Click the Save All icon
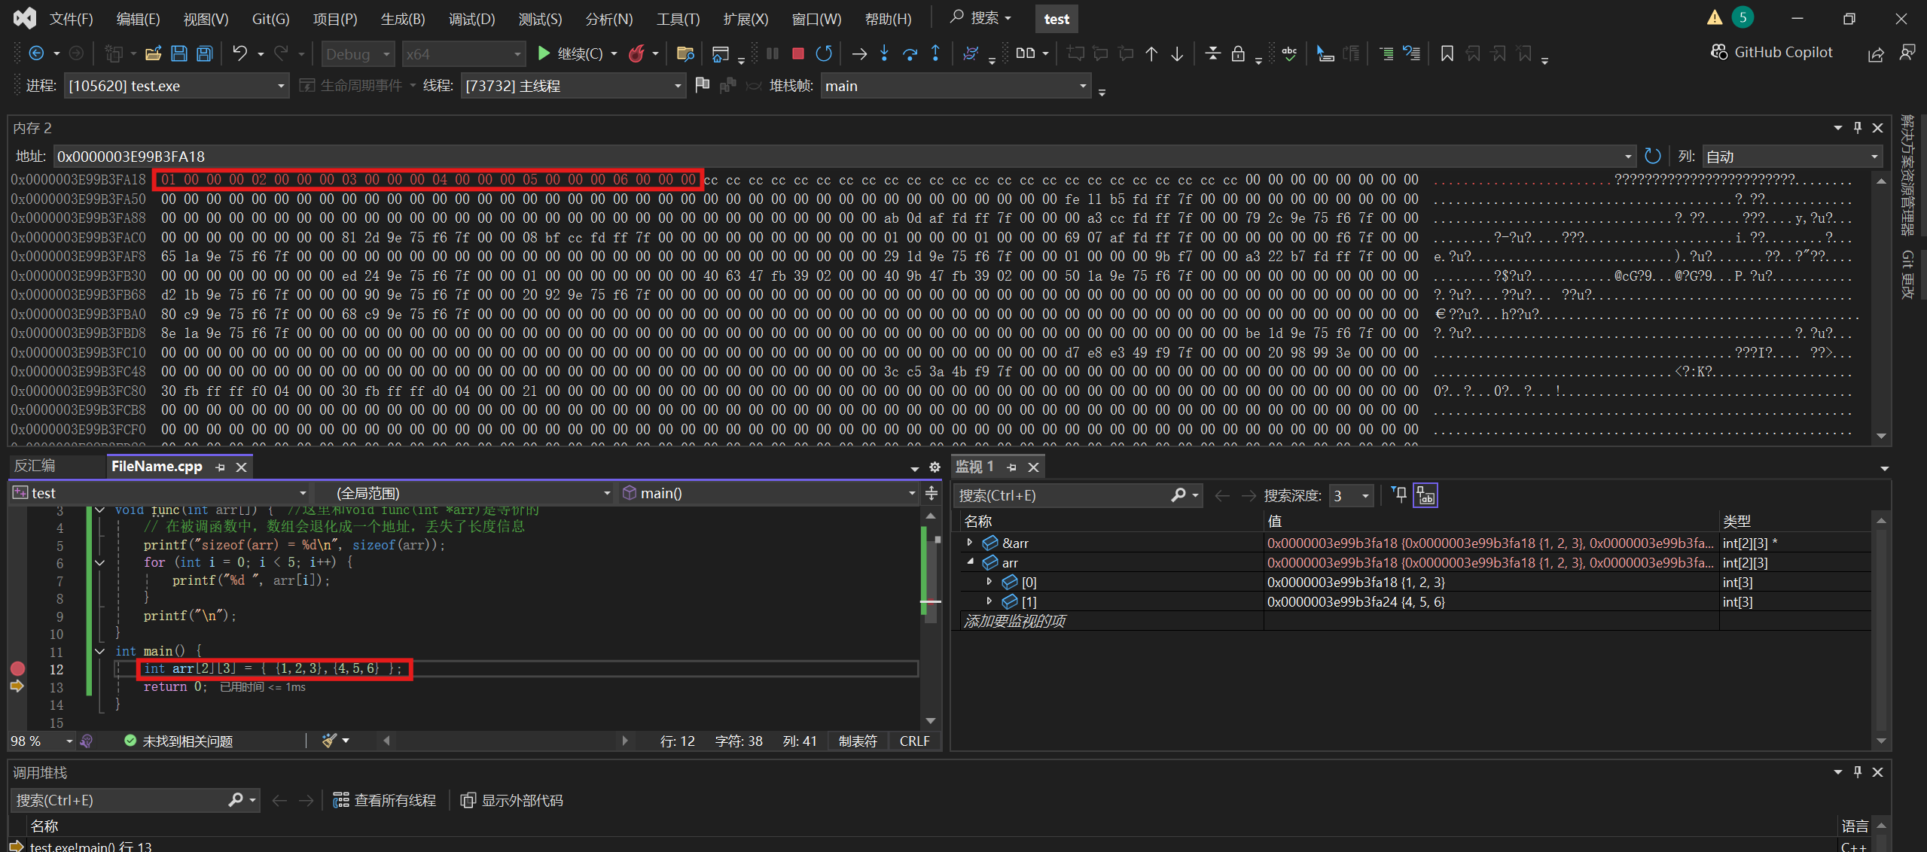Image resolution: width=1927 pixels, height=852 pixels. point(204,53)
